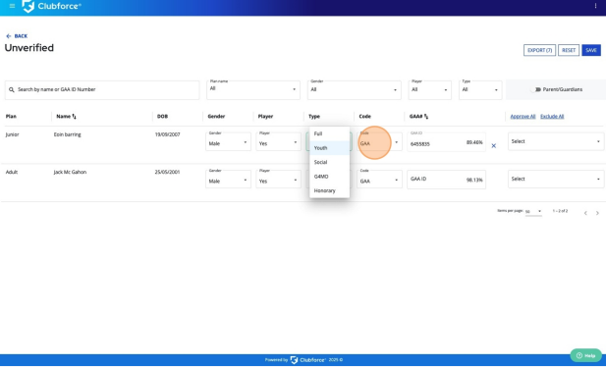606x367 pixels.
Task: Open the Gender filter dropdown
Action: pos(354,90)
